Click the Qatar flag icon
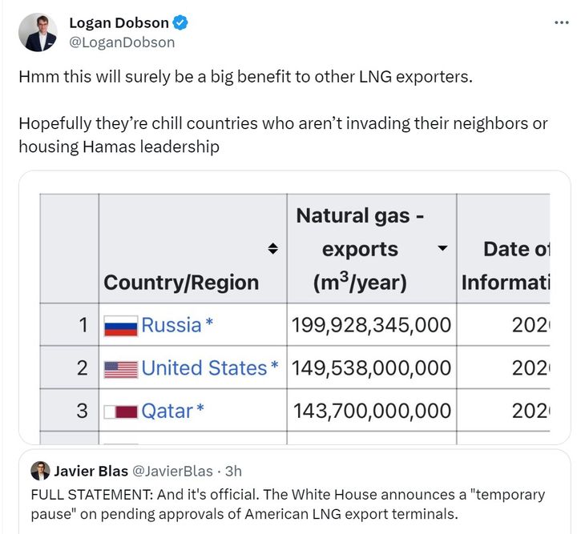The height and width of the screenshot is (534, 585). click(120, 412)
